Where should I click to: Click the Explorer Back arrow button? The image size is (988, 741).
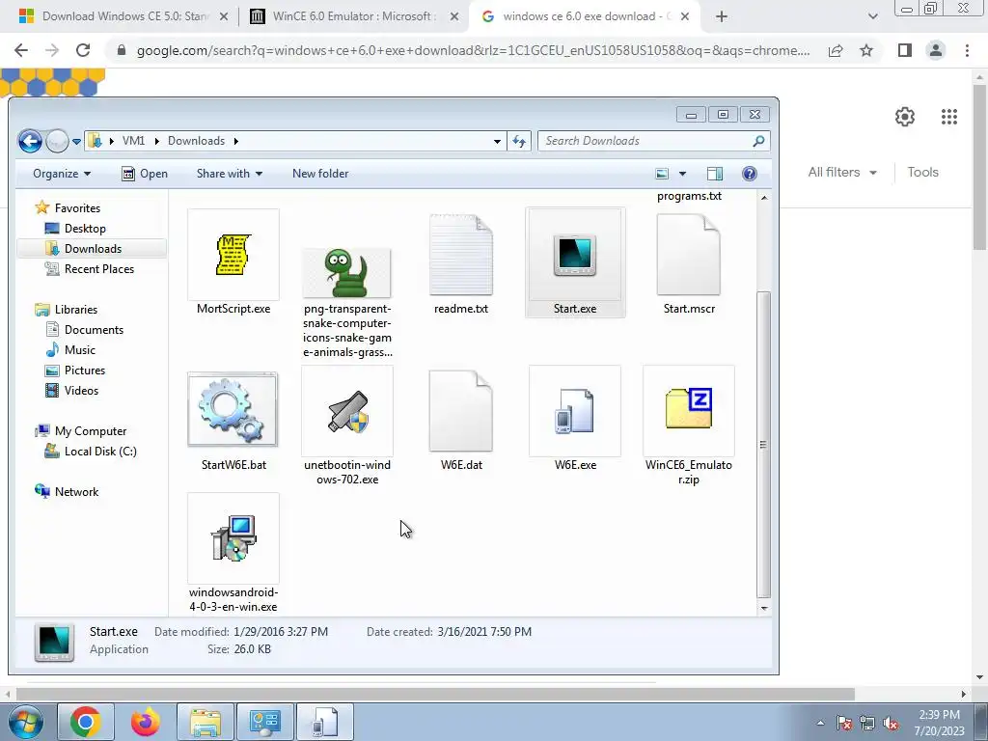[30, 141]
